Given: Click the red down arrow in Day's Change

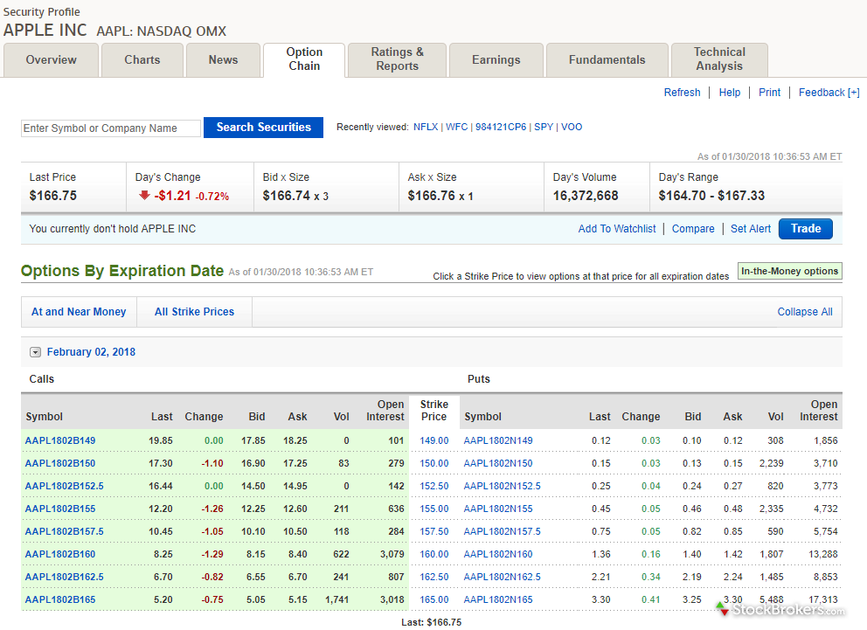Looking at the screenshot, I should click(144, 195).
